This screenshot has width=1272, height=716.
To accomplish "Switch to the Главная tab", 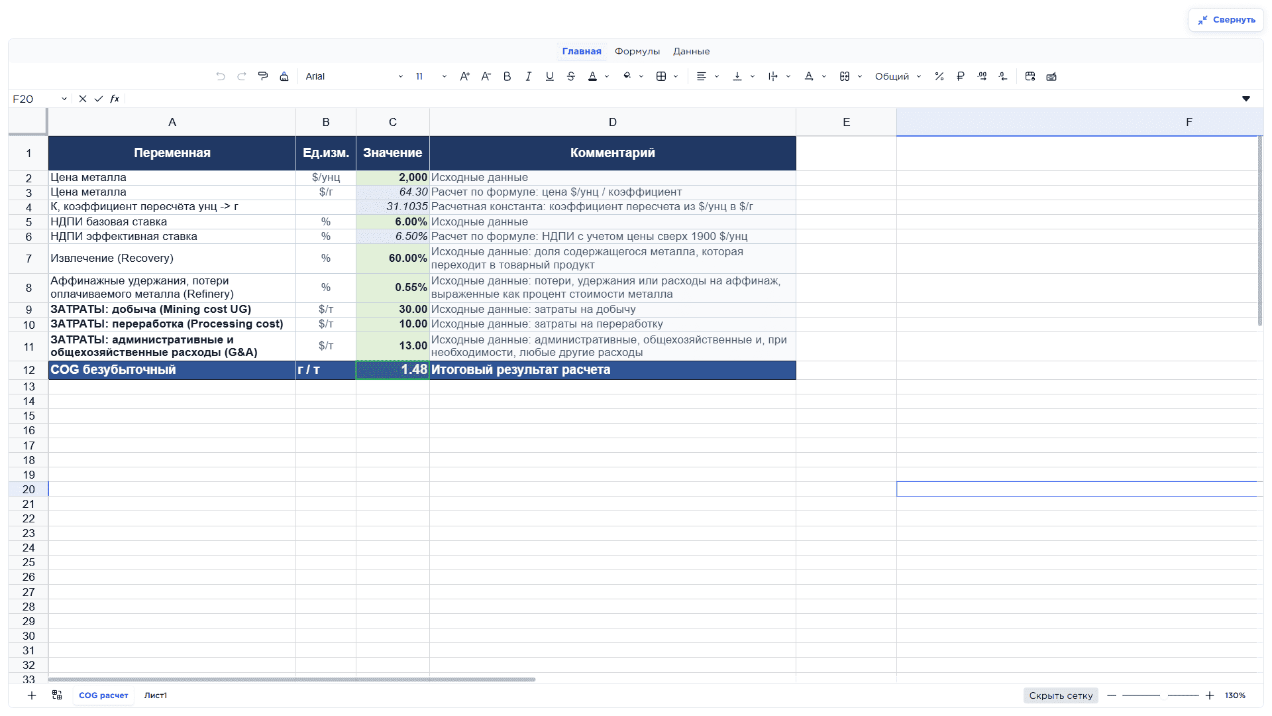I will 582,51.
